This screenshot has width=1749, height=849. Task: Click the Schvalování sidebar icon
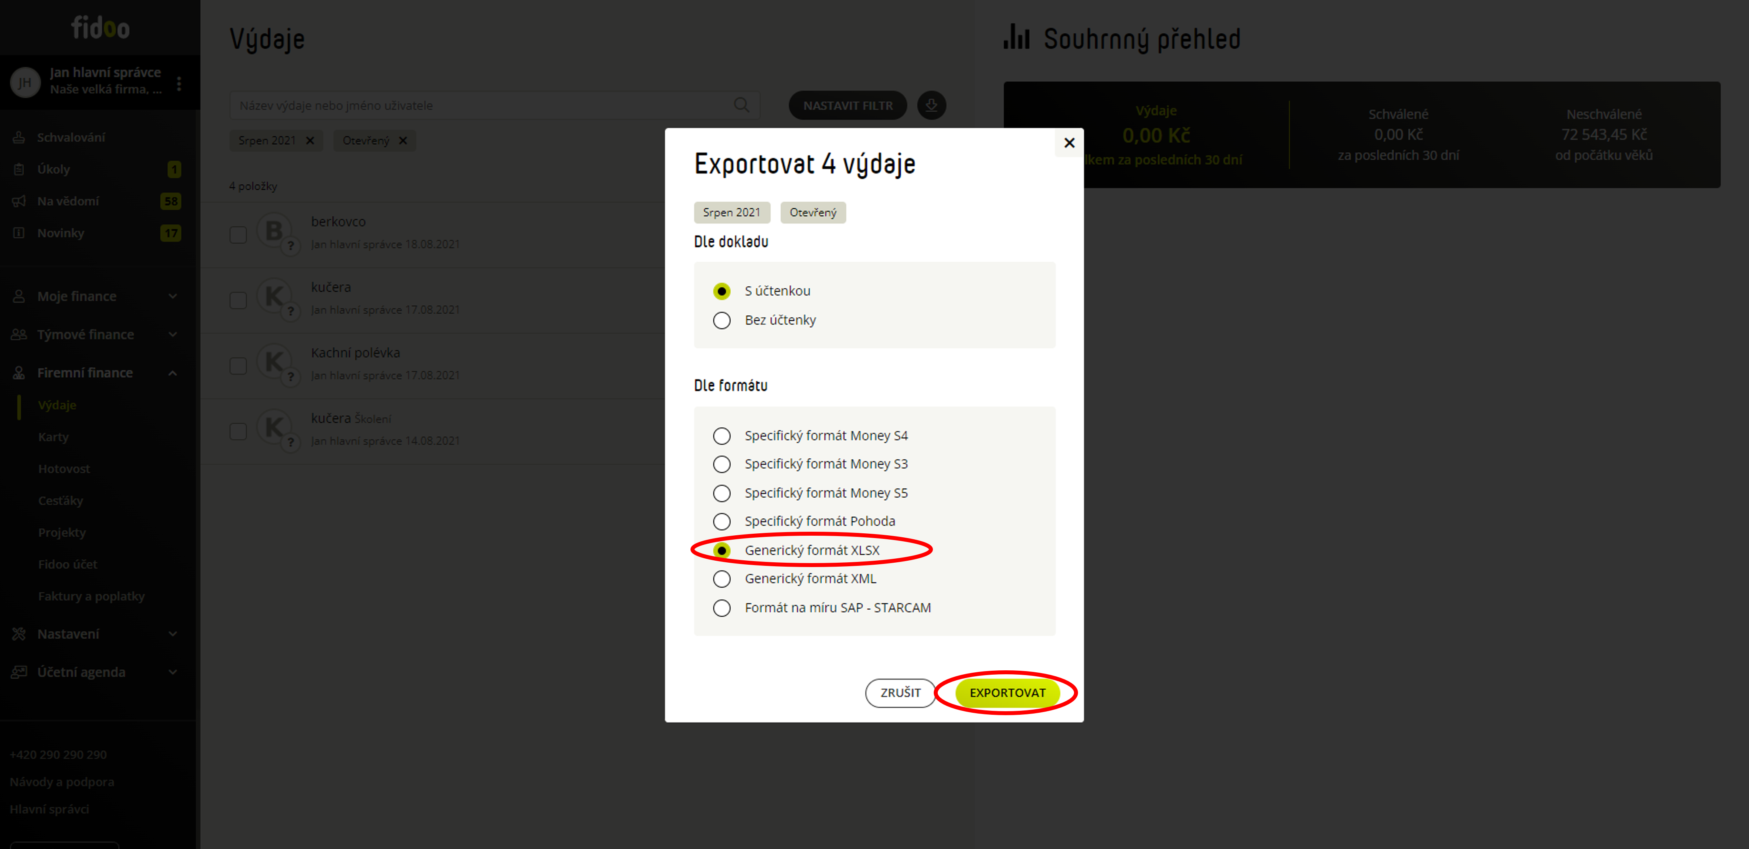[x=19, y=138]
